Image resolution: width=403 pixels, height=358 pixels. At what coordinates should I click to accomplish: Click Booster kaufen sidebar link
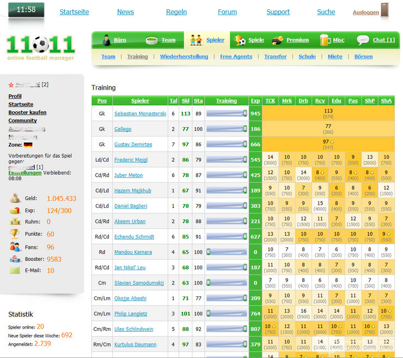27,112
